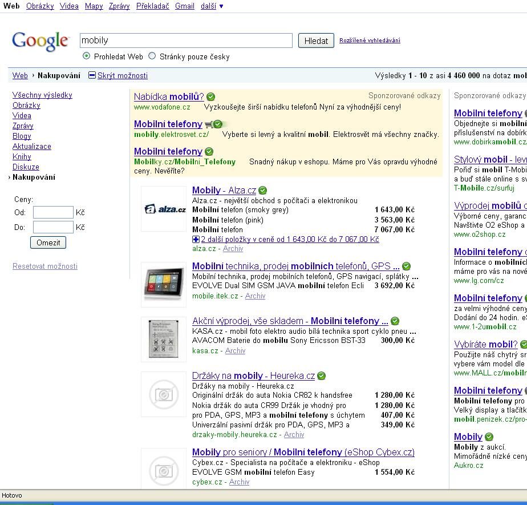Image resolution: width=527 pixels, height=505 pixels.
Task: Open Obrázky in the top navigation bar
Action: 40,6
